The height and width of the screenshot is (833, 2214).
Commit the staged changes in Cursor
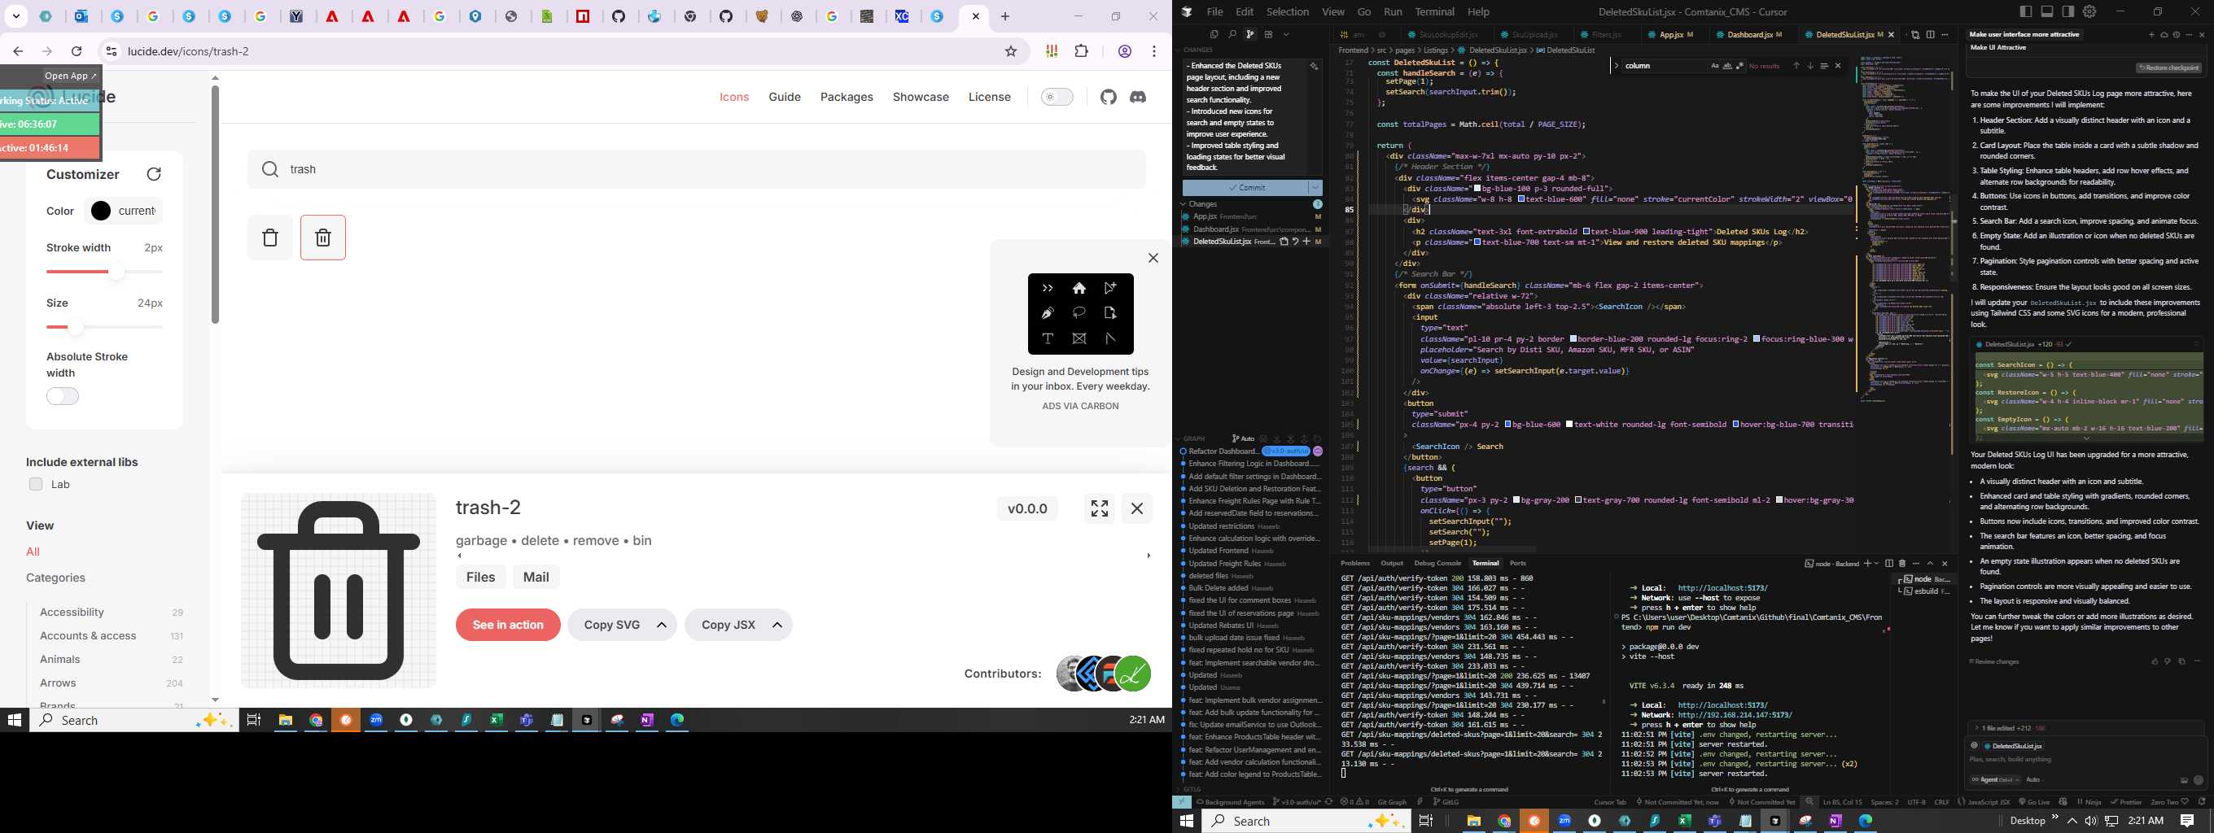click(x=1245, y=187)
